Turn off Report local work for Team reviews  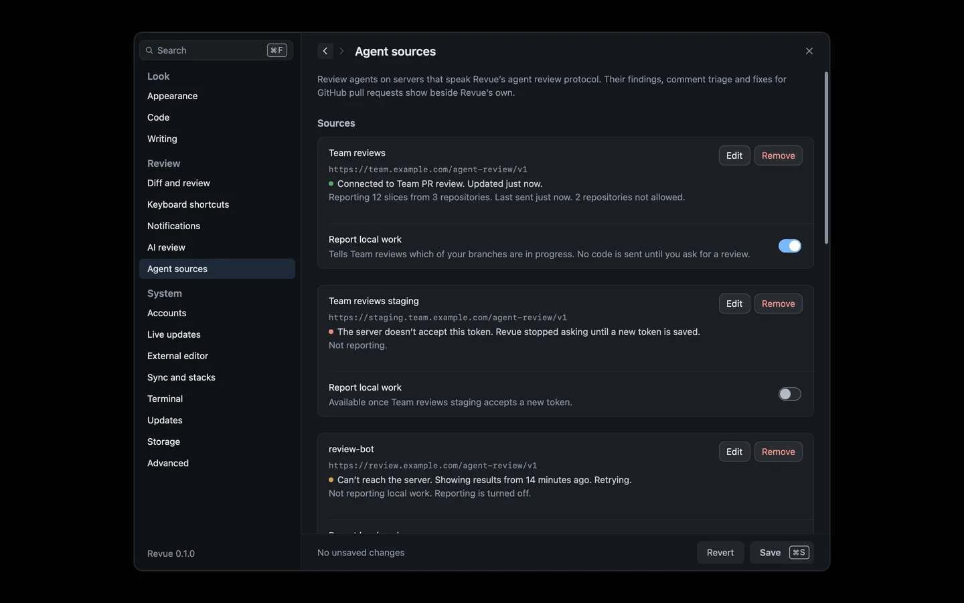[x=790, y=246]
